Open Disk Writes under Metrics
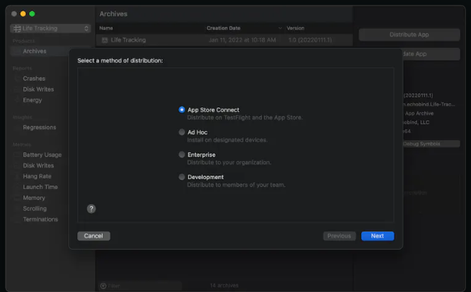This screenshot has width=471, height=292. click(38, 166)
